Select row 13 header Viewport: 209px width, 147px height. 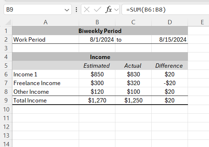6,135
